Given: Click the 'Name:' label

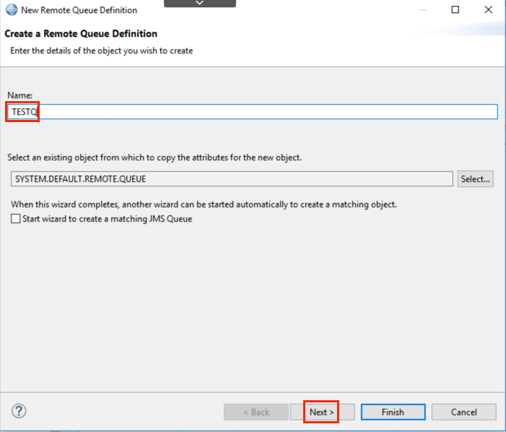Looking at the screenshot, I should click(20, 95).
